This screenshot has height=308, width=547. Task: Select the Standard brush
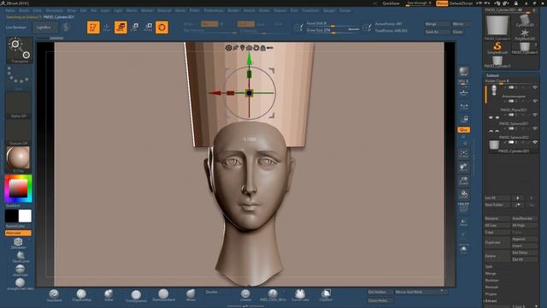click(x=54, y=295)
